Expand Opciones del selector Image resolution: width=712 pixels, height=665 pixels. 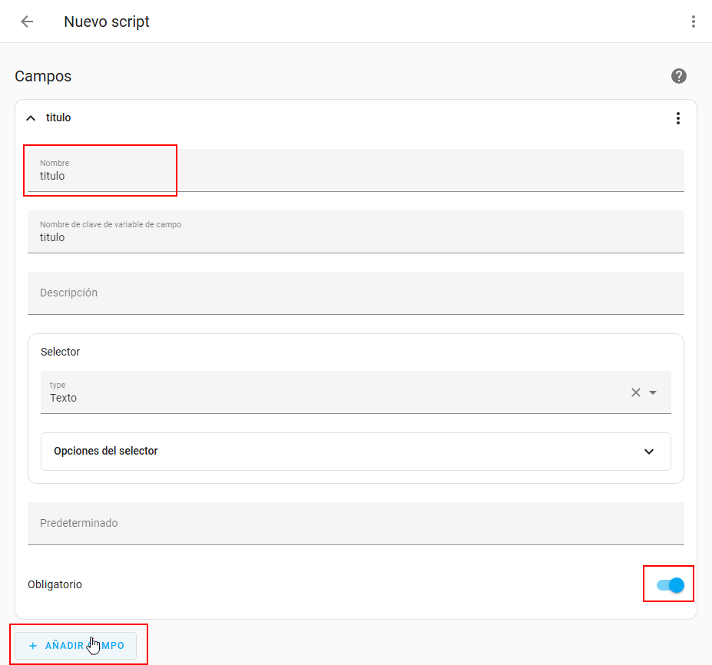pos(649,452)
